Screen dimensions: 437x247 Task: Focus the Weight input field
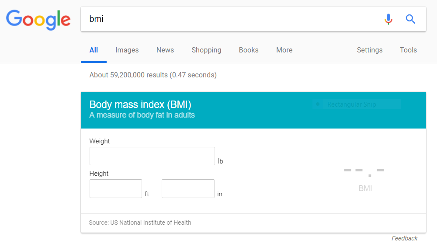pyautogui.click(x=152, y=156)
